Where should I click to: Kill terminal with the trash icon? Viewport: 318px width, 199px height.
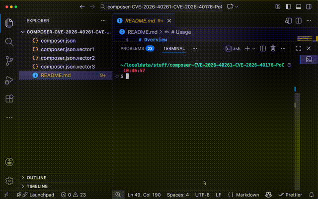(273, 49)
